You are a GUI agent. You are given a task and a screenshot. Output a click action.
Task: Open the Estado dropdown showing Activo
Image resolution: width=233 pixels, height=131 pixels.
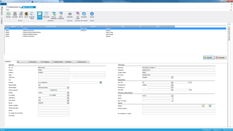[x=68, y=93]
